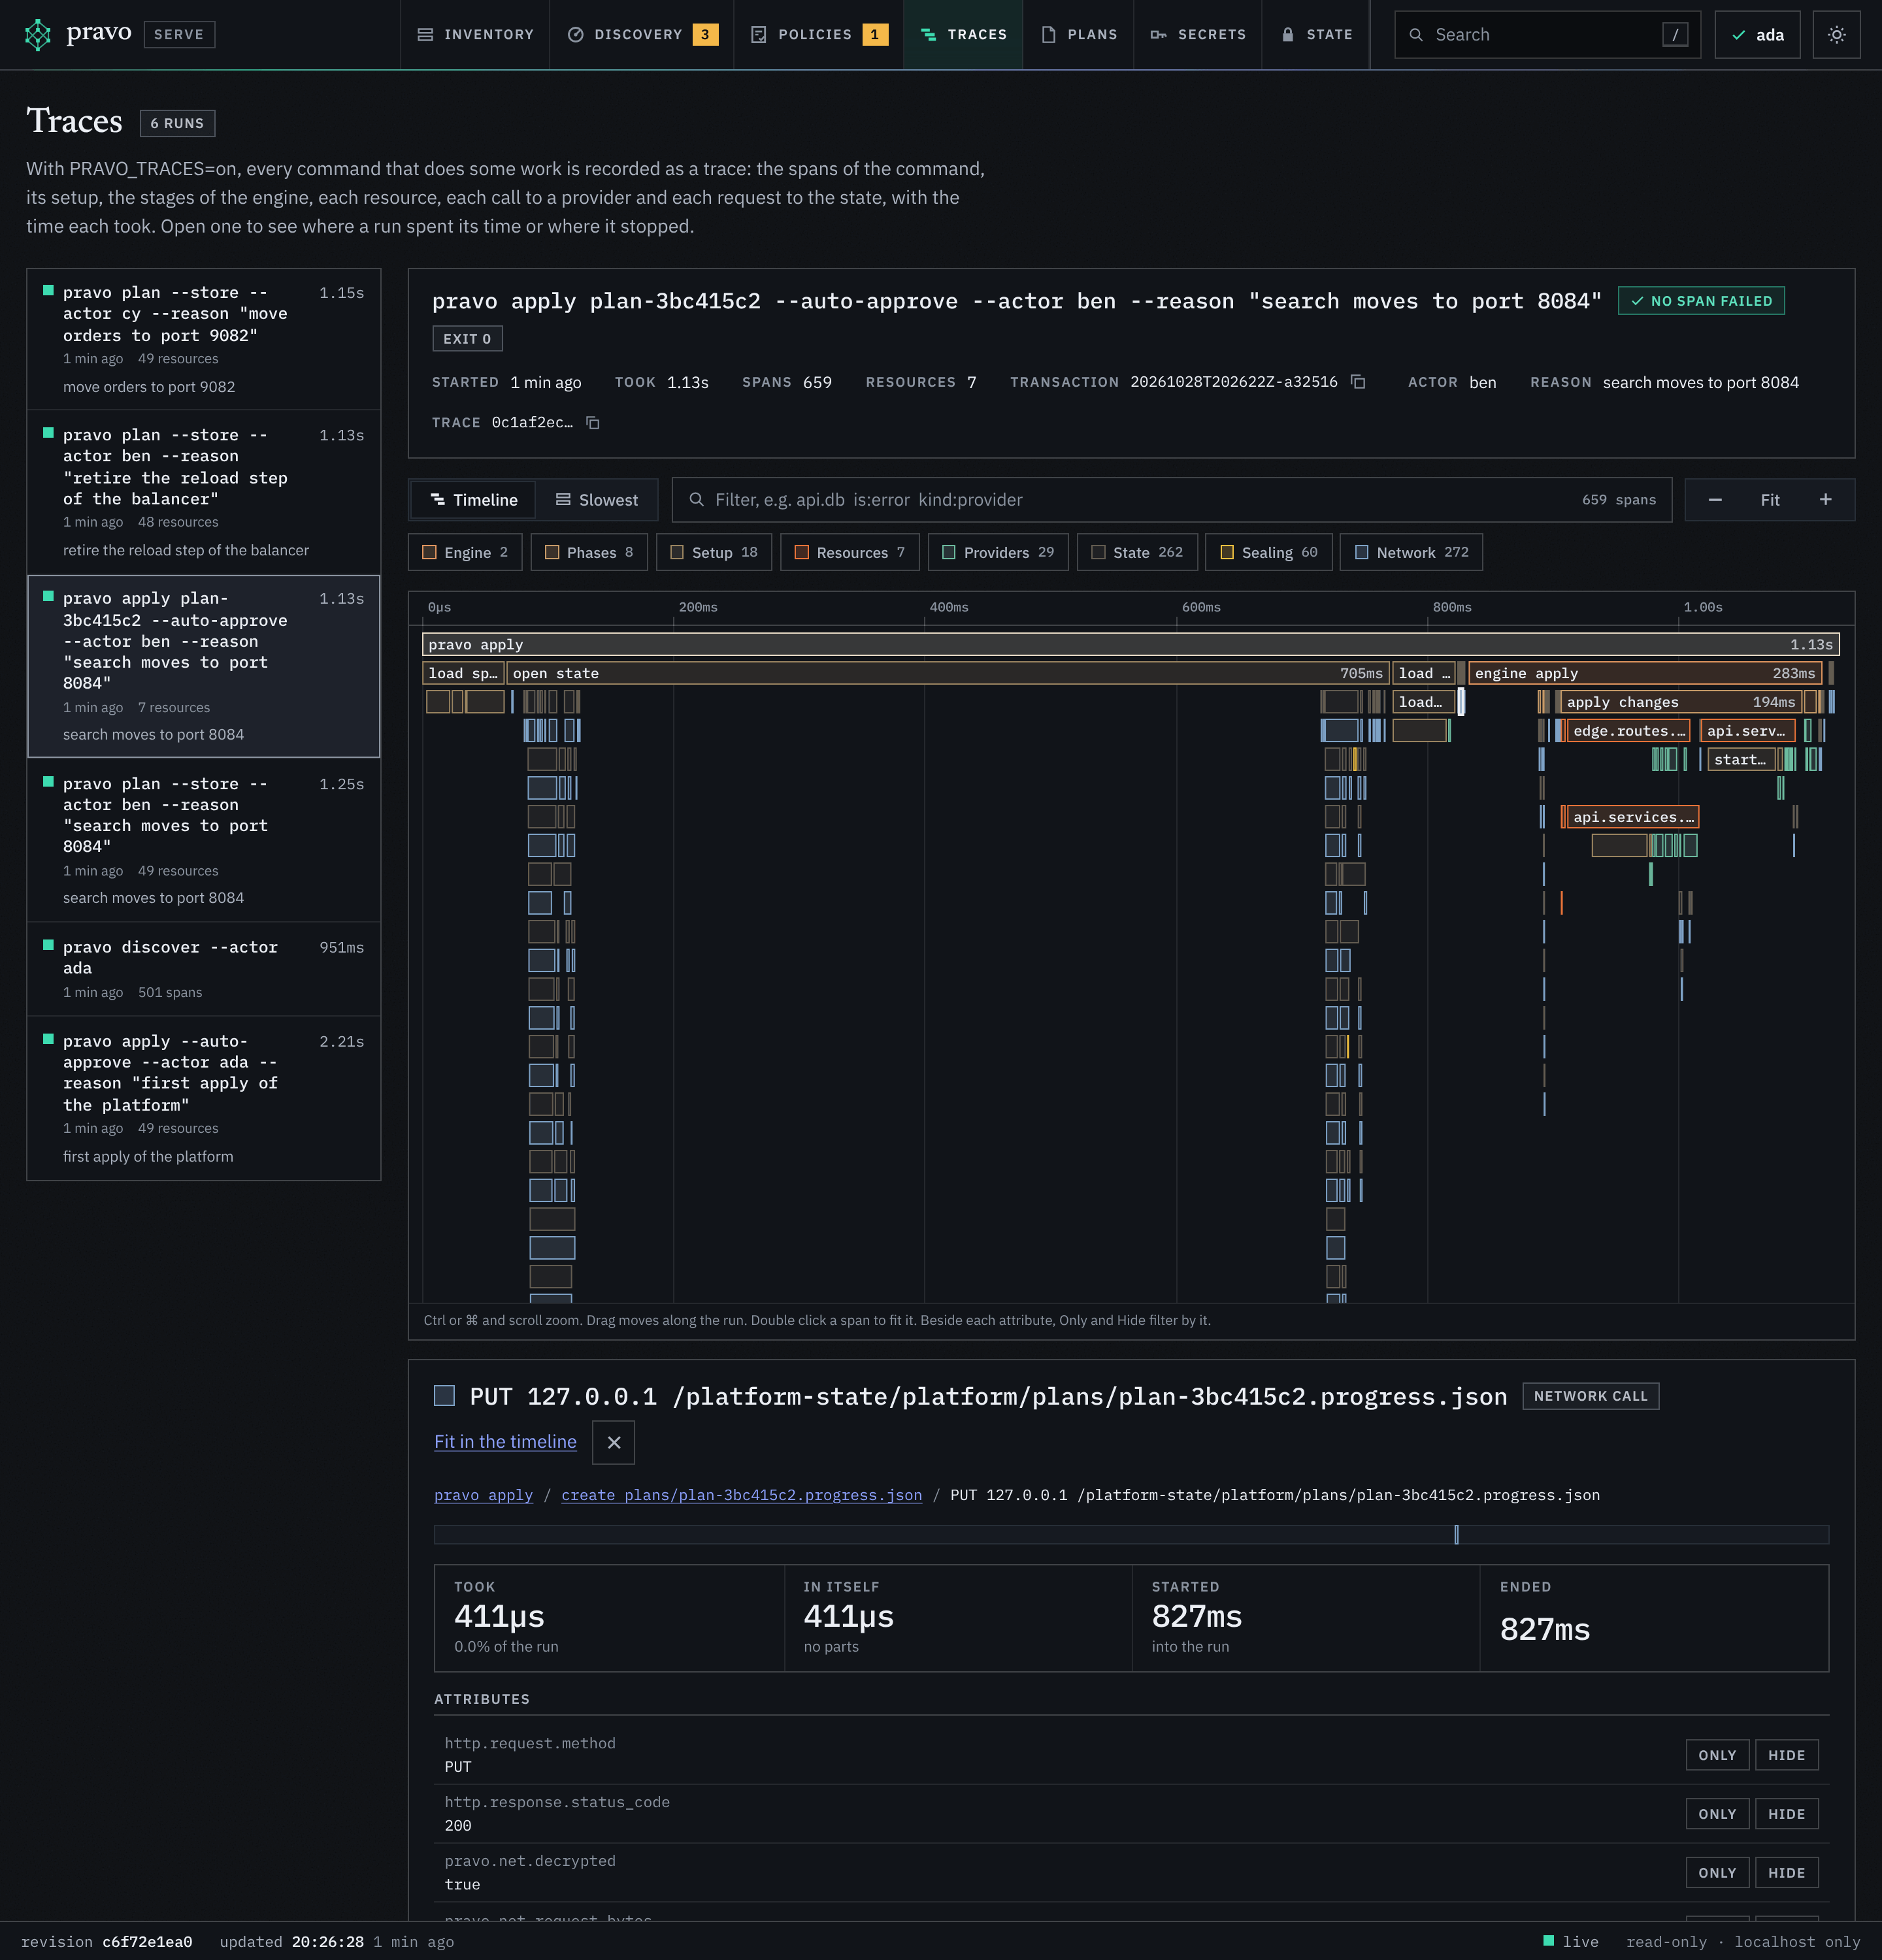This screenshot has height=1960, width=1882.
Task: Open the pravo discover --actor ada run
Action: (204, 969)
